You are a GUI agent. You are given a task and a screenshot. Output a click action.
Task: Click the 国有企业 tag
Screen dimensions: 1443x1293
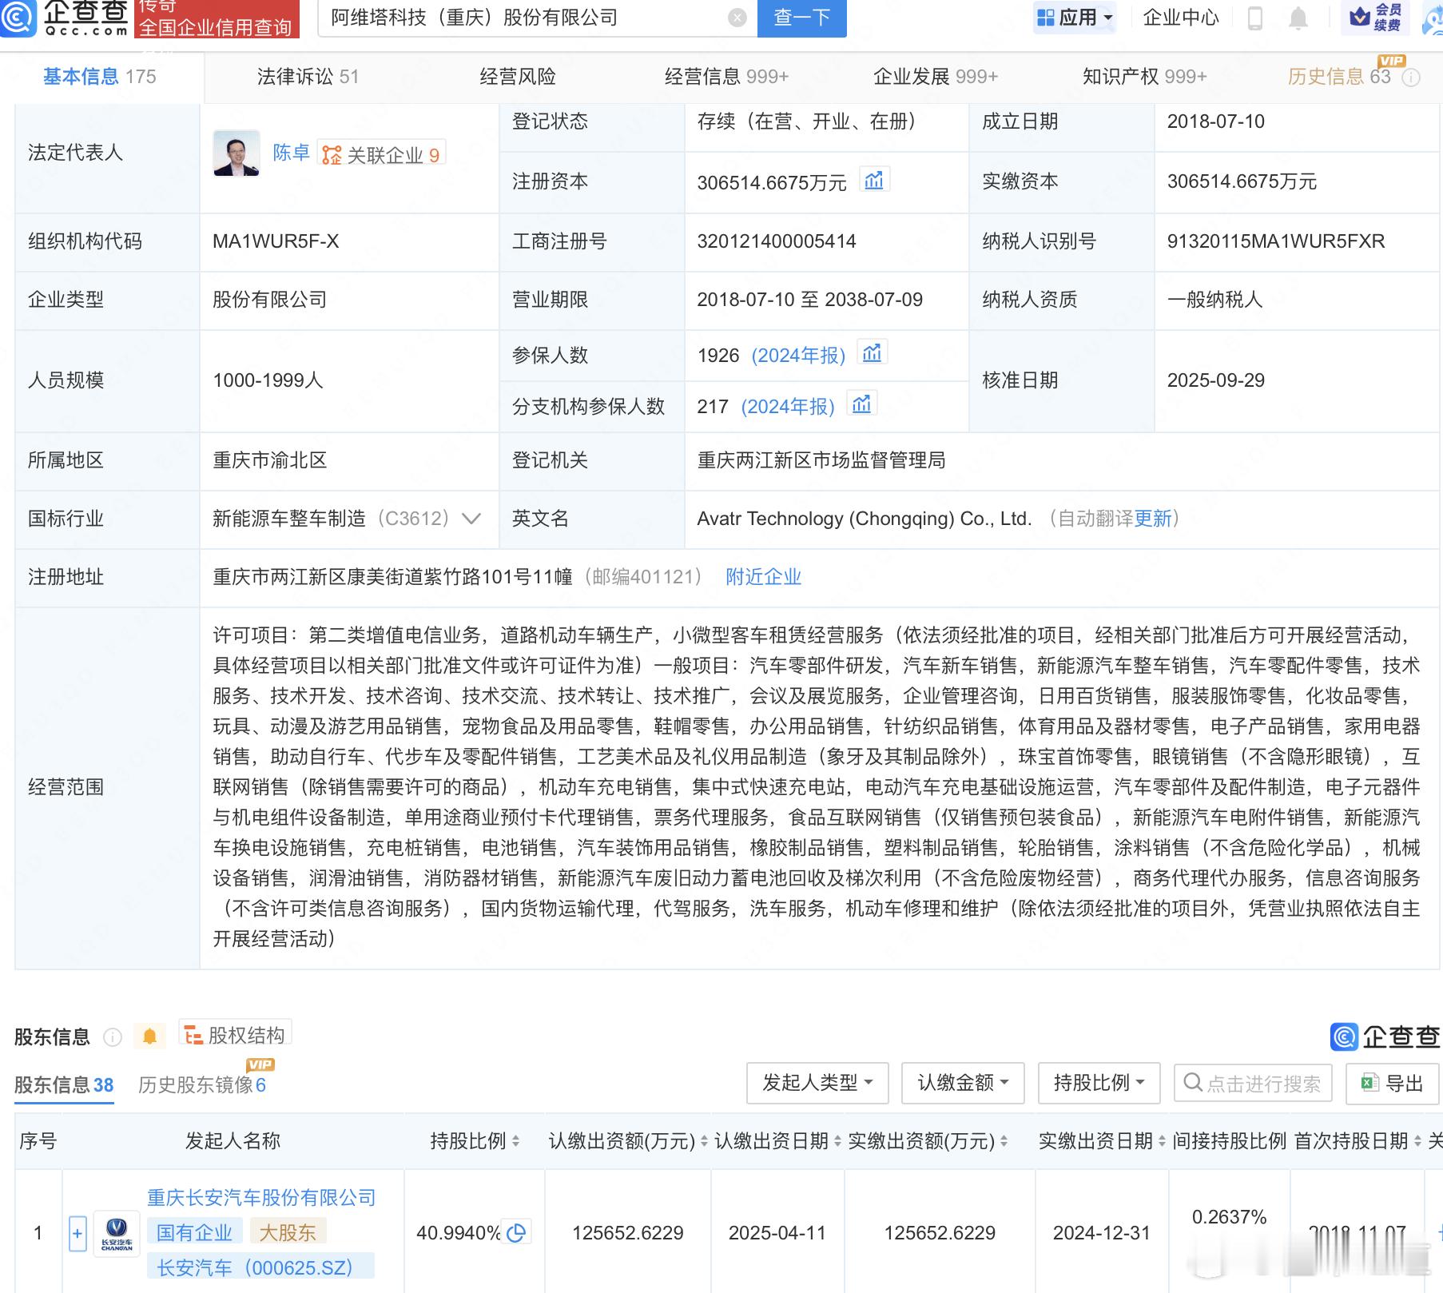pyautogui.click(x=194, y=1232)
